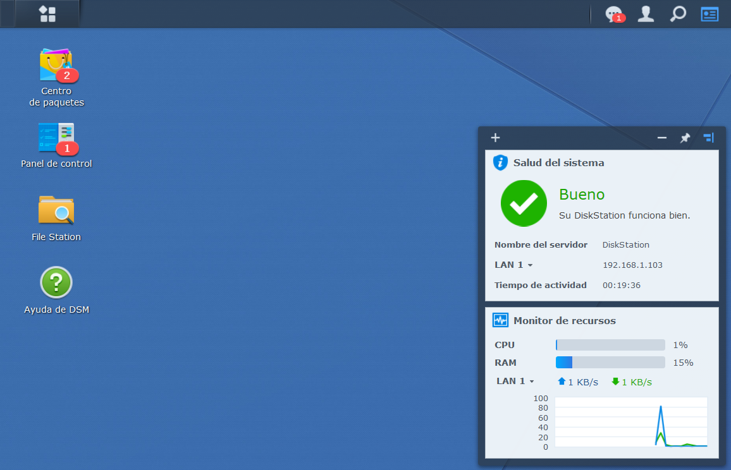This screenshot has height=470, width=731.
Task: Click the Monitor de recursos title
Action: point(564,320)
